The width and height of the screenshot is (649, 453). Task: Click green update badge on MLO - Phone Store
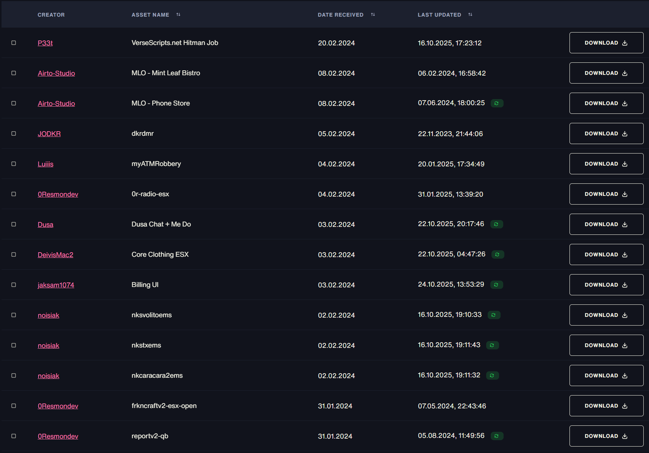point(497,103)
